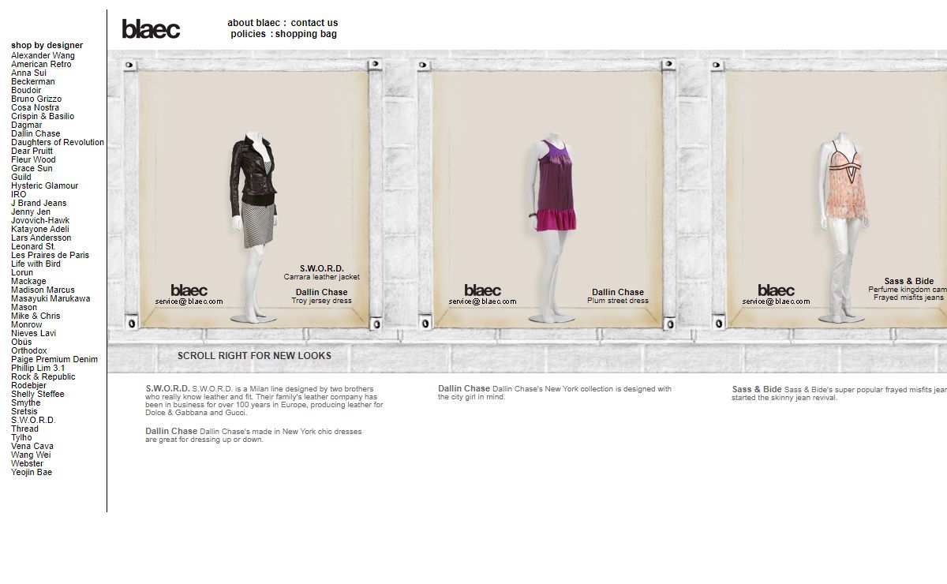This screenshot has width=947, height=584.
Task: Browse Thread designer page
Action: pos(24,429)
